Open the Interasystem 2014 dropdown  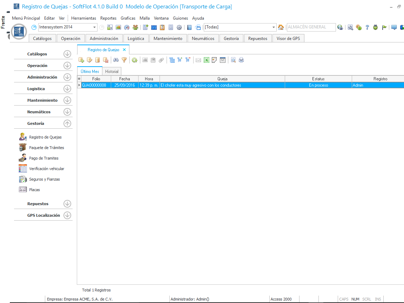tap(95, 27)
